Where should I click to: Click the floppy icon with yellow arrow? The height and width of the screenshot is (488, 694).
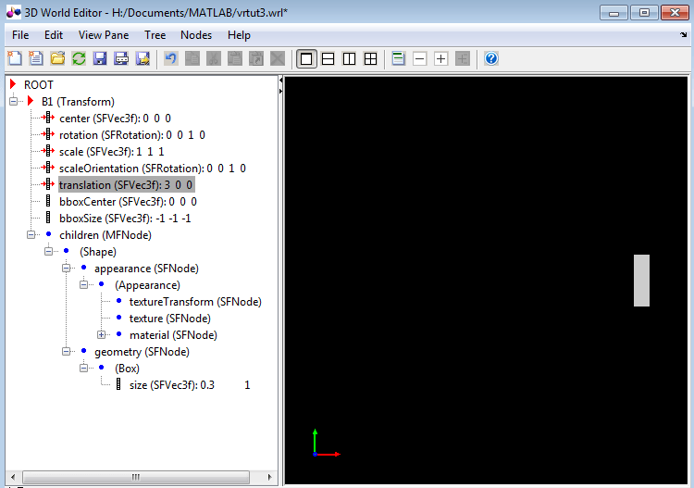tap(143, 58)
